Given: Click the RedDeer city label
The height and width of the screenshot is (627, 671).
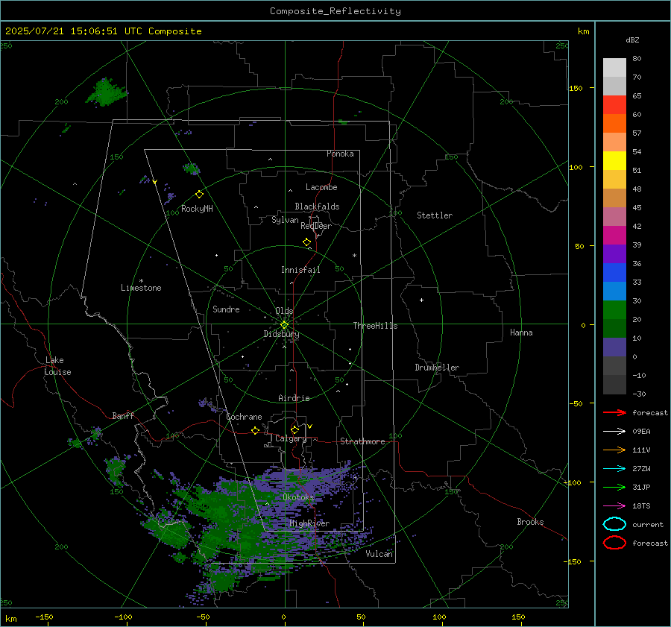Looking at the screenshot, I should 316,226.
